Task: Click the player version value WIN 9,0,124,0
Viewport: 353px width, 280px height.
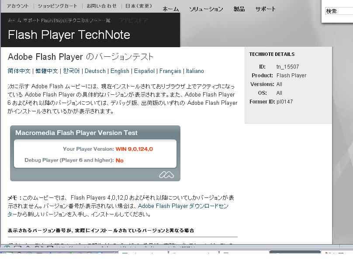Action: (x=134, y=149)
